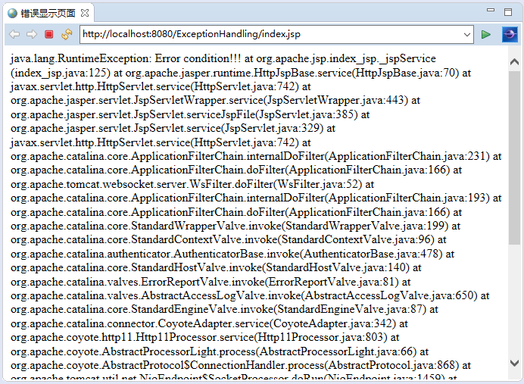Viewport: 524px width, 384px height.
Task: Expand the URL history dropdown arrow
Action: coord(467,34)
